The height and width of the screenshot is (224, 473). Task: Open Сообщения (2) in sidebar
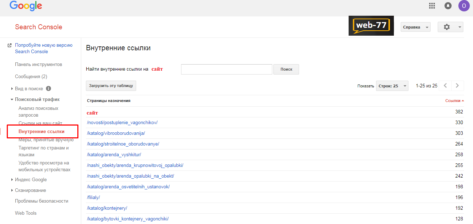31,76
